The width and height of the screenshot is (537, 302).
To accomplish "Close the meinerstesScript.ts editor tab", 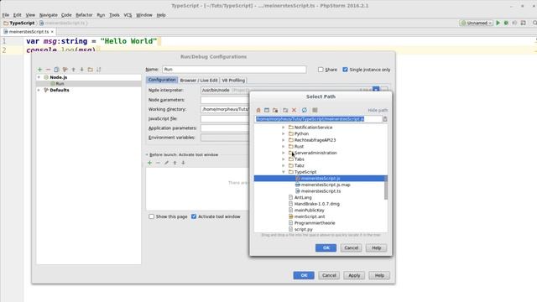I will tap(52, 32).
